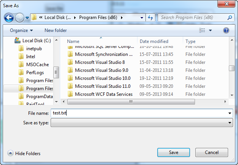Viewport: 238px width, 165px height.
Task: Click the horizontal scrollbar in file list
Action: click(131, 102)
